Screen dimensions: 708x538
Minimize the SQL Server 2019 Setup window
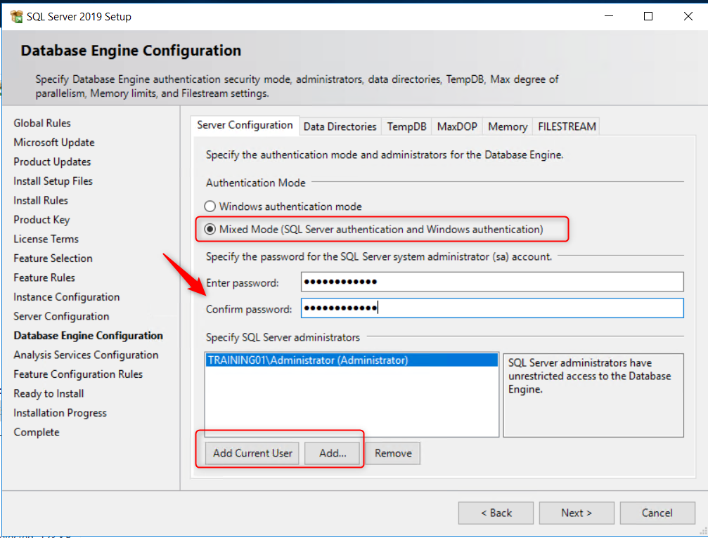tap(609, 16)
